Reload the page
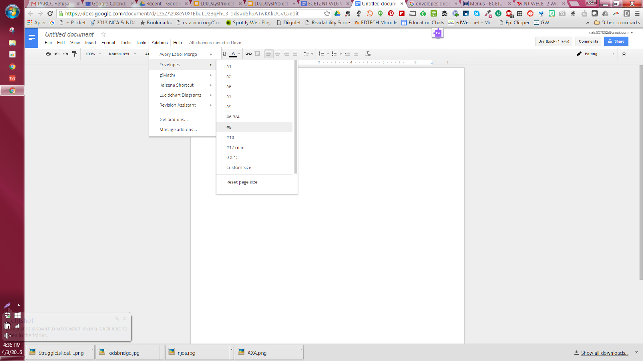Viewport: 643px width, 361px height. tap(50, 14)
